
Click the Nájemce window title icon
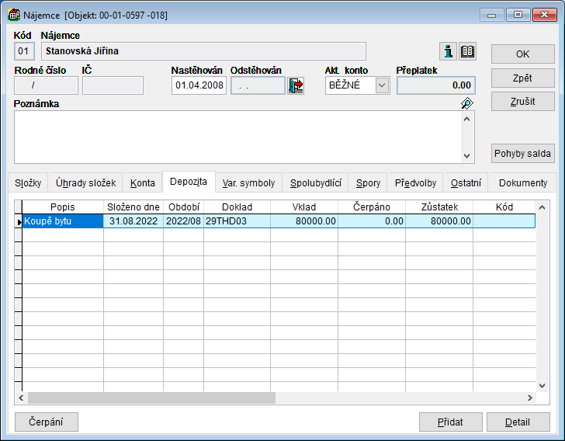coord(13,15)
